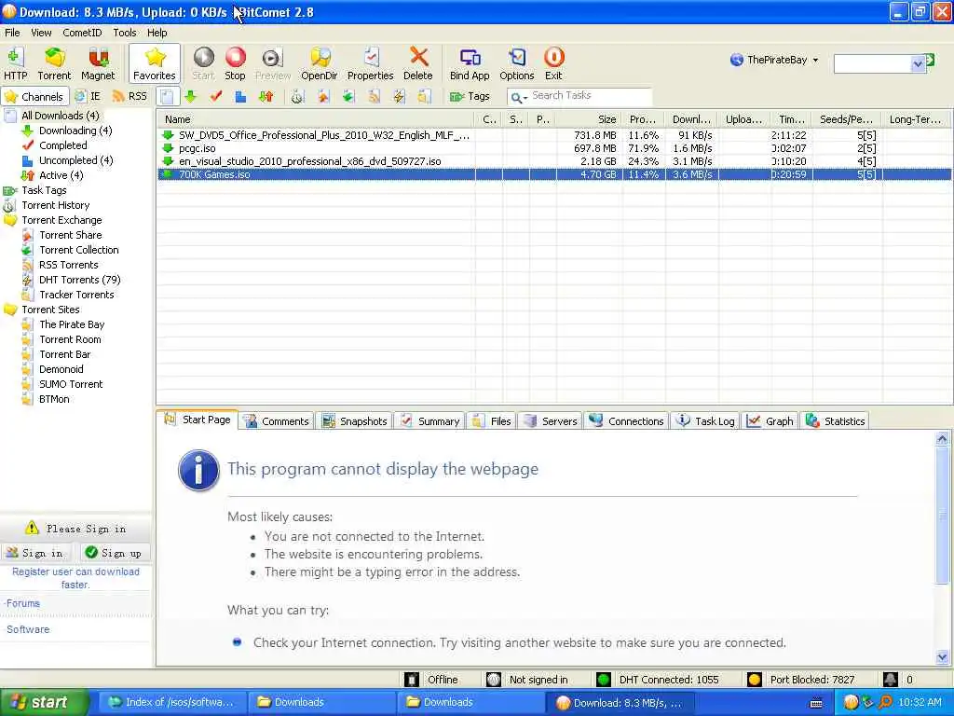This screenshot has width=954, height=716.
Task: Sort the task list by Size column
Action: (589, 119)
